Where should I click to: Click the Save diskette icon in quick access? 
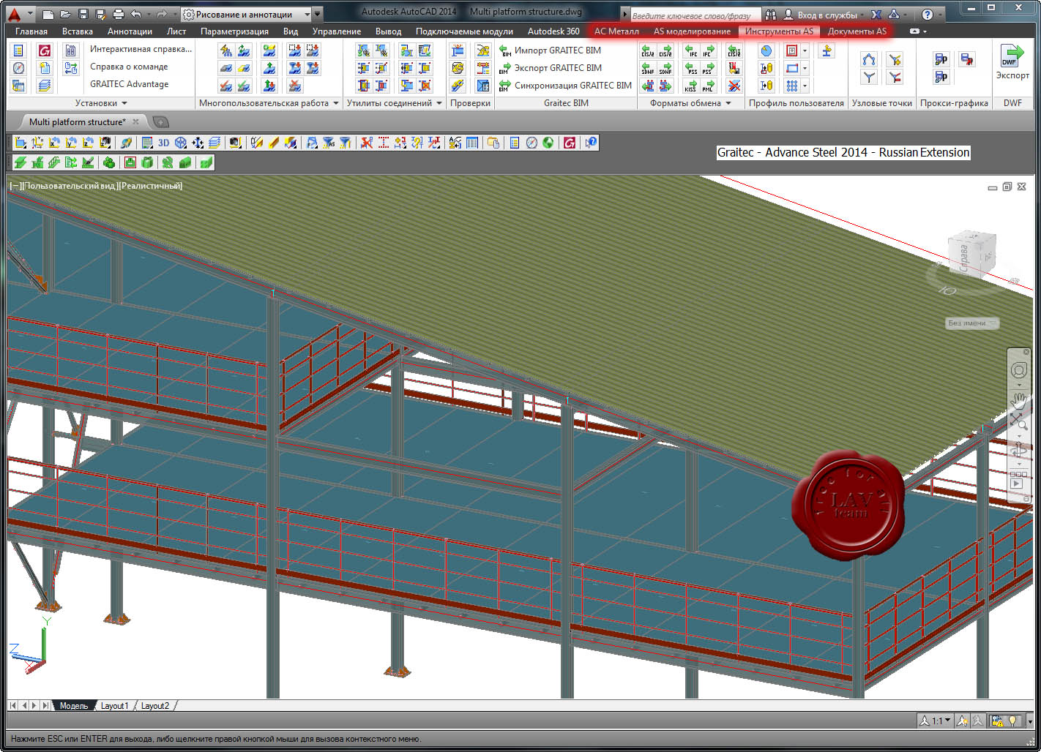click(x=83, y=14)
